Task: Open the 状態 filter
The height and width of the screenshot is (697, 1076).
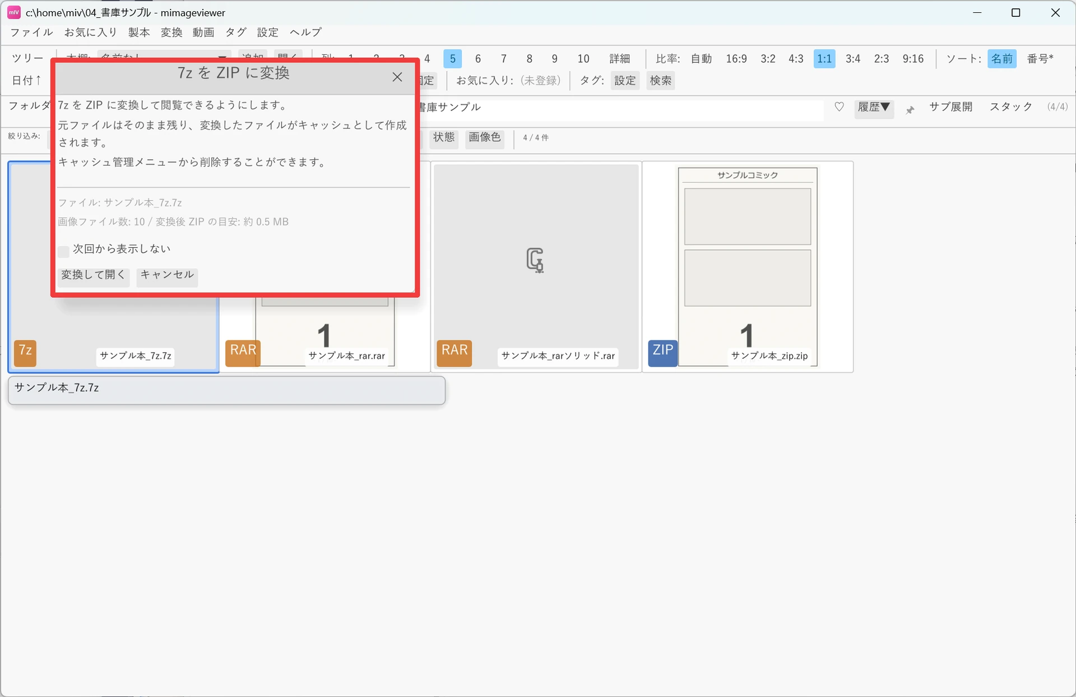Action: [444, 137]
